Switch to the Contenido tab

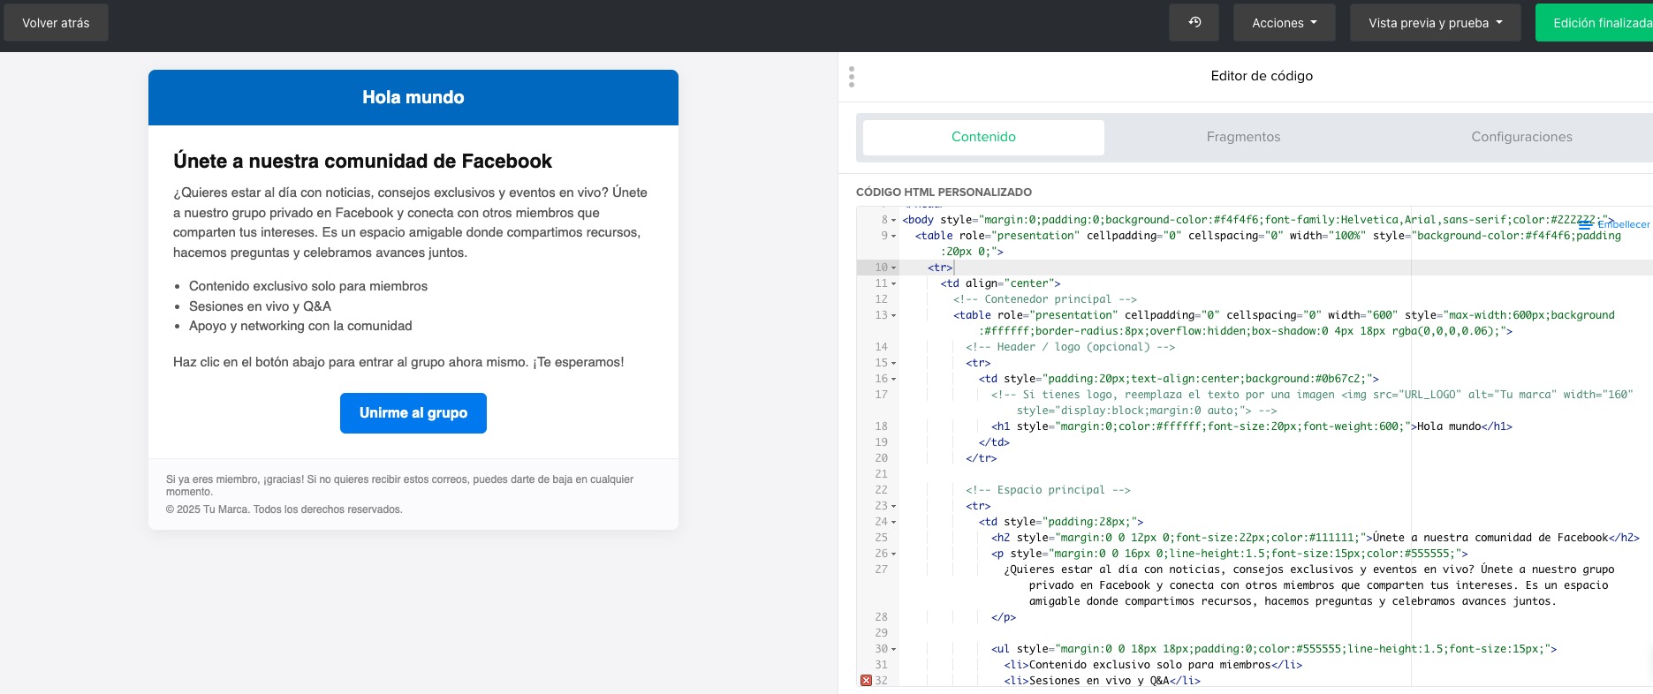coord(983,137)
